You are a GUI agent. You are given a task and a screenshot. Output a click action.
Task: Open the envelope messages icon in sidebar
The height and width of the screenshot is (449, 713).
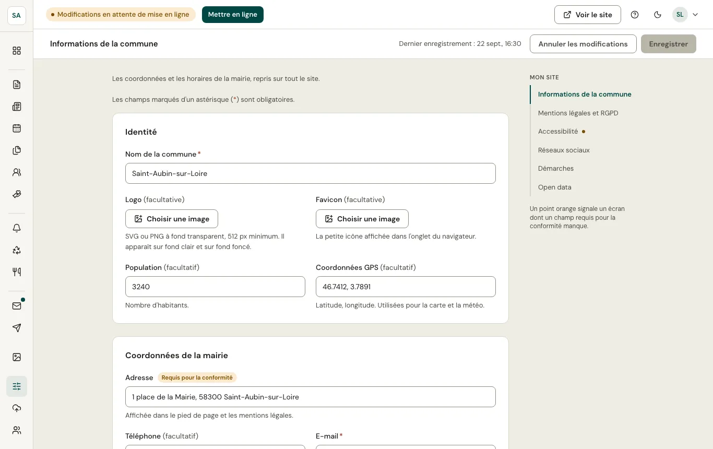[x=17, y=306]
